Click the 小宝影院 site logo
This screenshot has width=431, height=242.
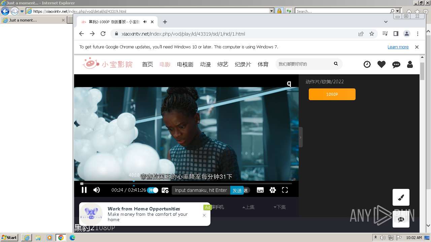pyautogui.click(x=108, y=64)
